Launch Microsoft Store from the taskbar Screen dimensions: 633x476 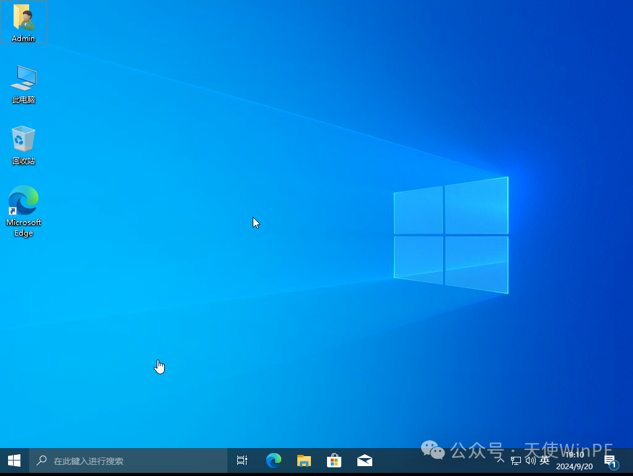[334, 461]
